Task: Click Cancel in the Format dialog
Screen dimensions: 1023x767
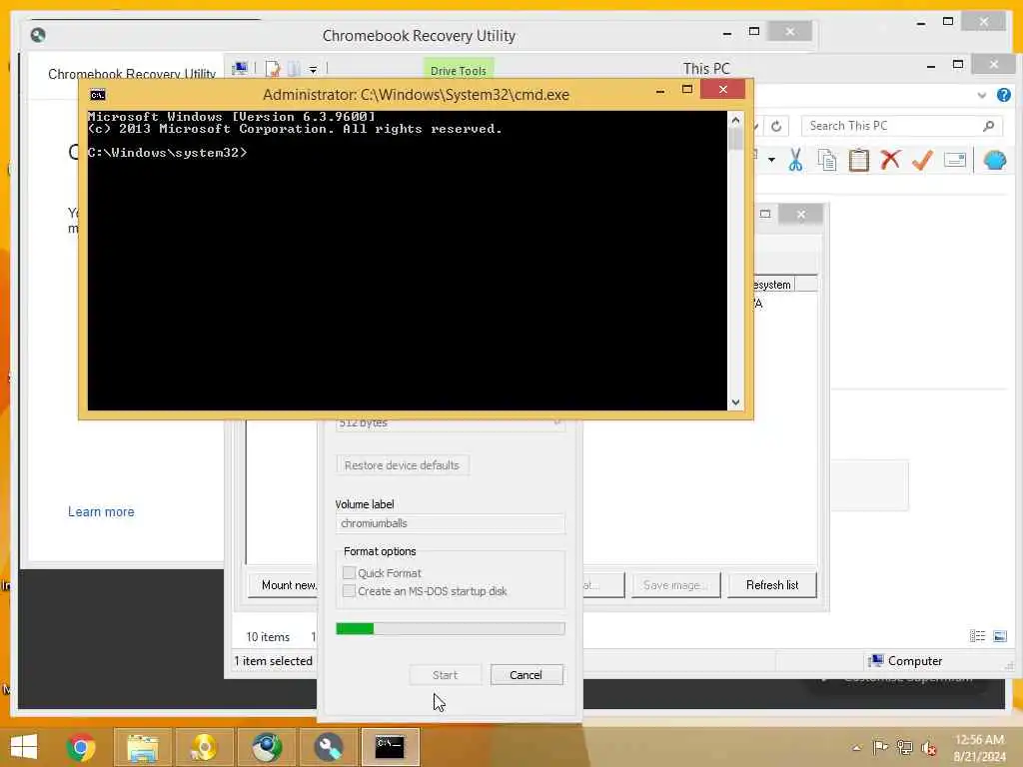Action: [526, 675]
